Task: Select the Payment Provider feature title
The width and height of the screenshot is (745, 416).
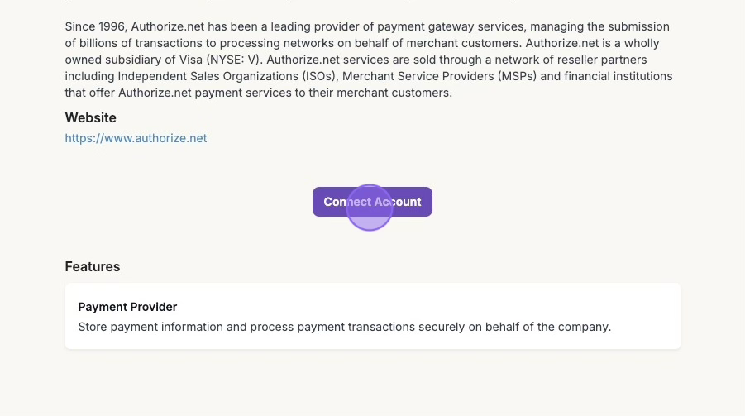Action: tap(127, 307)
